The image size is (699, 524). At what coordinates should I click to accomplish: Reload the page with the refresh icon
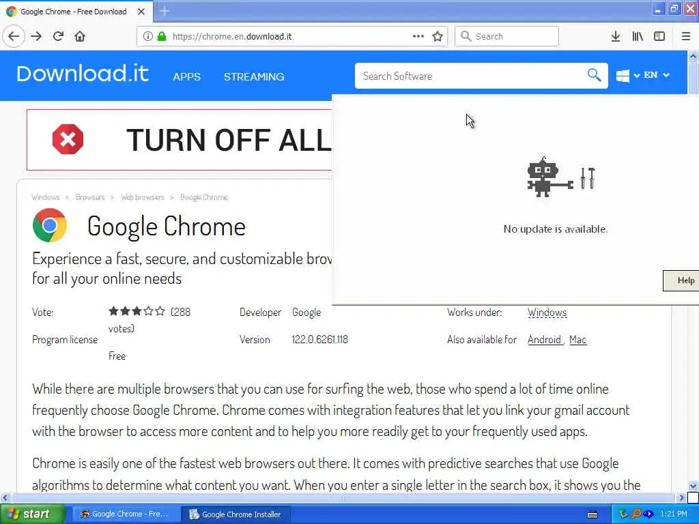coord(58,36)
